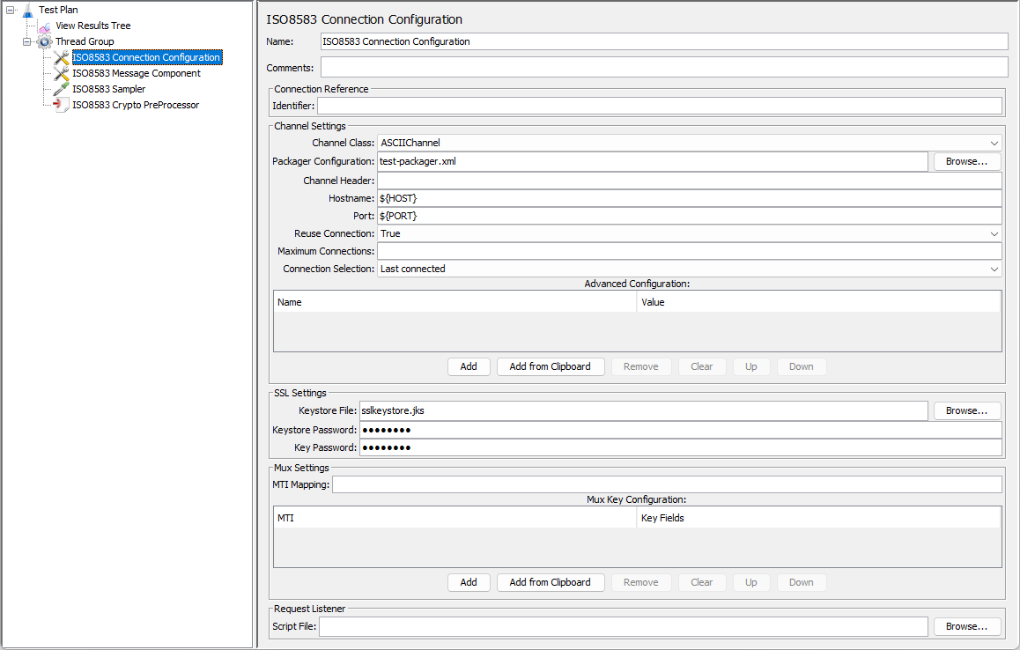Add from Clipboard to Advanced Configuration
The height and width of the screenshot is (650, 1020).
(x=551, y=367)
